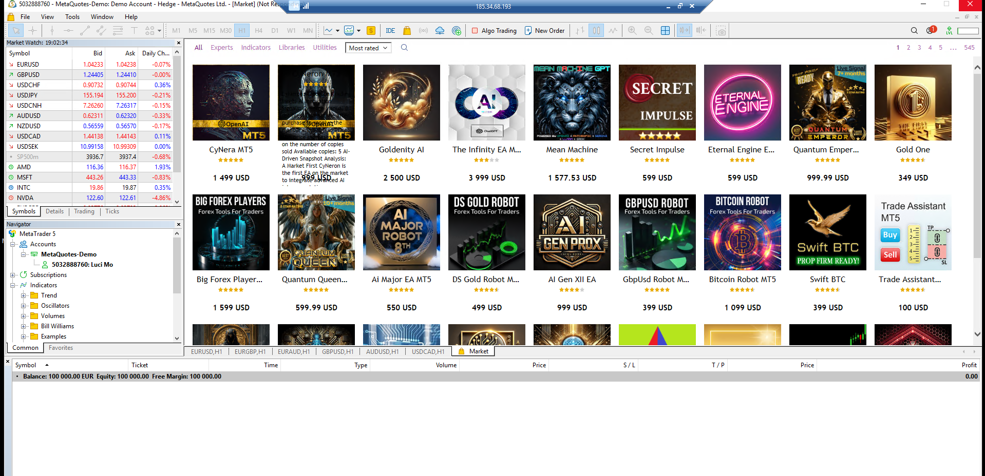Select the horizontal line drawing tool

pos(68,31)
